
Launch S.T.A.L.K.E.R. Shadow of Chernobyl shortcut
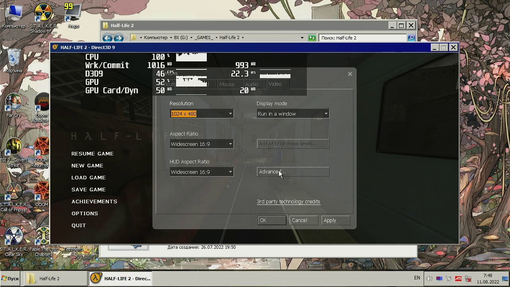(x=43, y=18)
